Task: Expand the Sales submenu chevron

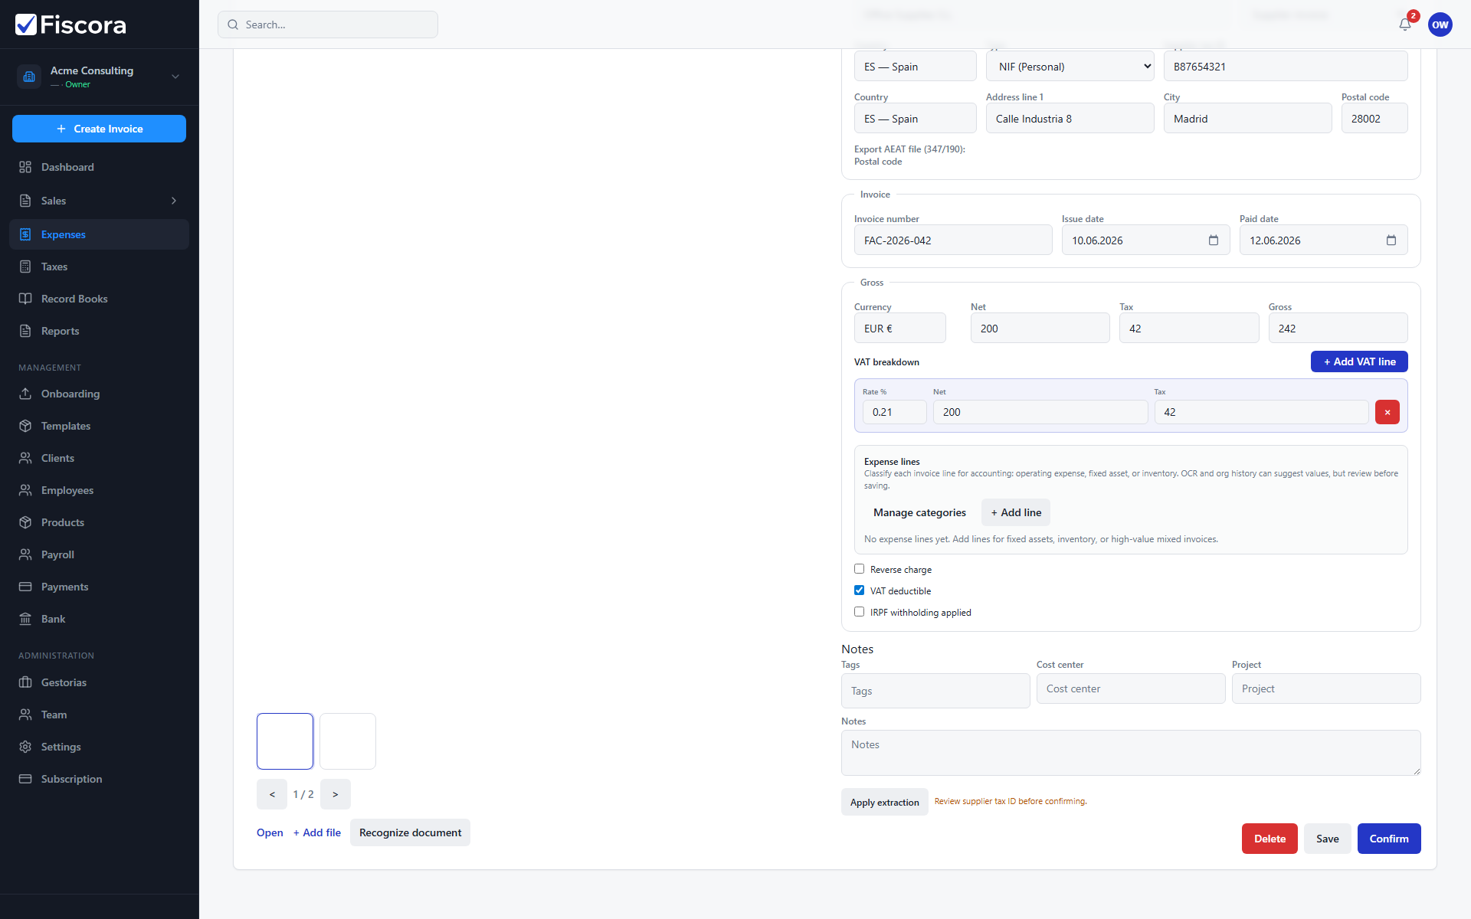Action: (174, 201)
